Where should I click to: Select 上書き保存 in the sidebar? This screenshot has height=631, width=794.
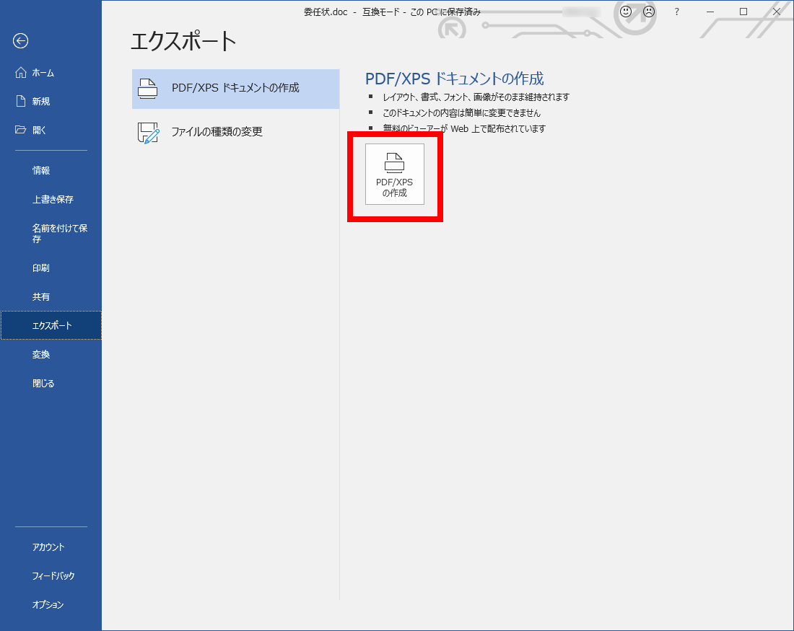coord(53,200)
